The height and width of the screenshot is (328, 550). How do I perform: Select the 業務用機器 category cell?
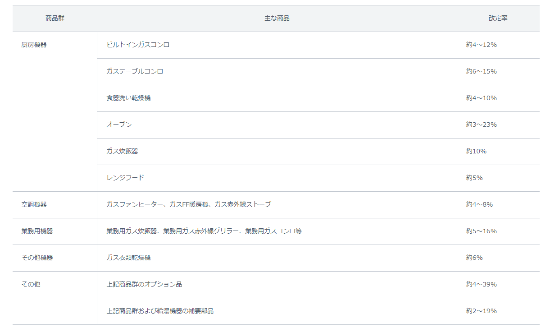37,231
